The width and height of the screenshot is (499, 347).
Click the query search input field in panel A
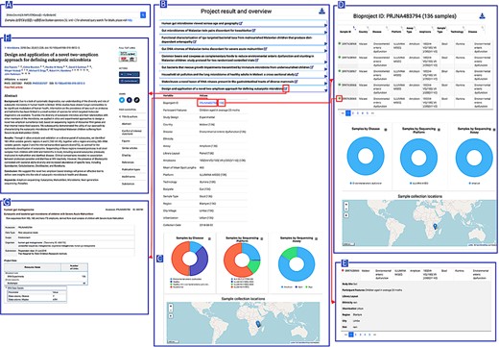pyautogui.click(x=72, y=14)
